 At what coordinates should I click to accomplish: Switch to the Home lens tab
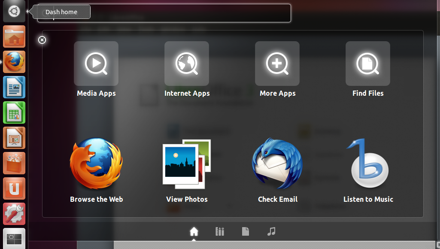point(194,232)
